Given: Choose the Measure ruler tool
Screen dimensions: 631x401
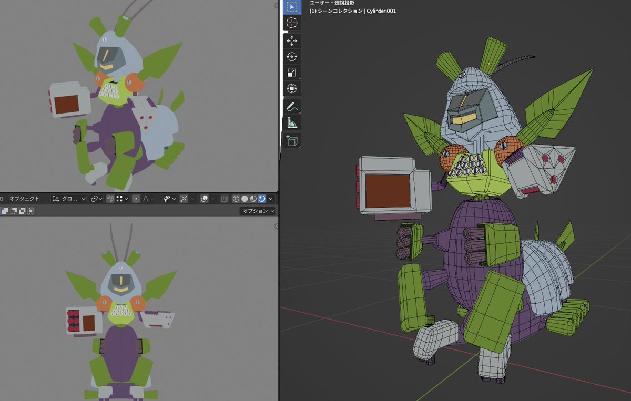Looking at the screenshot, I should coord(292,122).
